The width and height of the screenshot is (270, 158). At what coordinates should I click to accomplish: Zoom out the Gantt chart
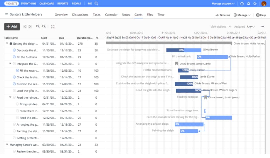tap(44, 27)
